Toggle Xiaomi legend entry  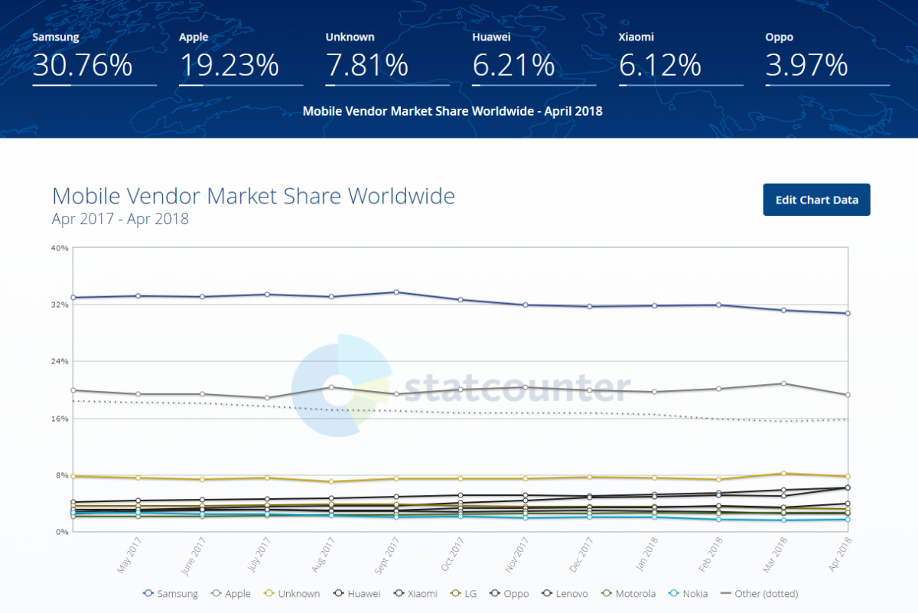pos(415,593)
